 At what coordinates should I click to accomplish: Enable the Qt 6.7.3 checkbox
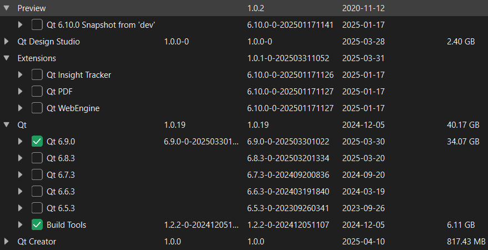[37, 175]
